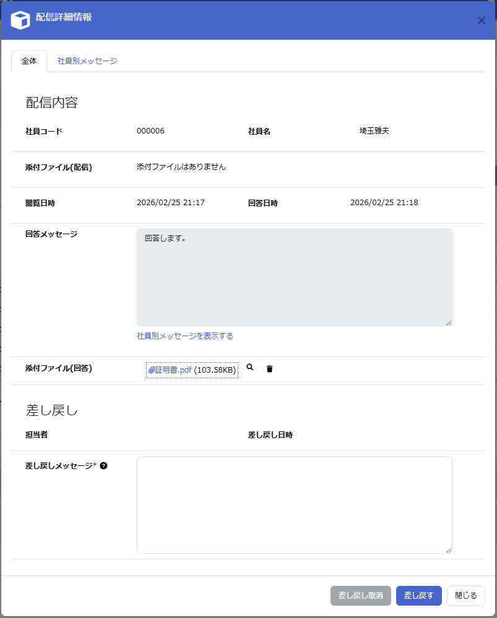This screenshot has height=618, width=497.
Task: Click the package box icon in header
Action: 20,20
